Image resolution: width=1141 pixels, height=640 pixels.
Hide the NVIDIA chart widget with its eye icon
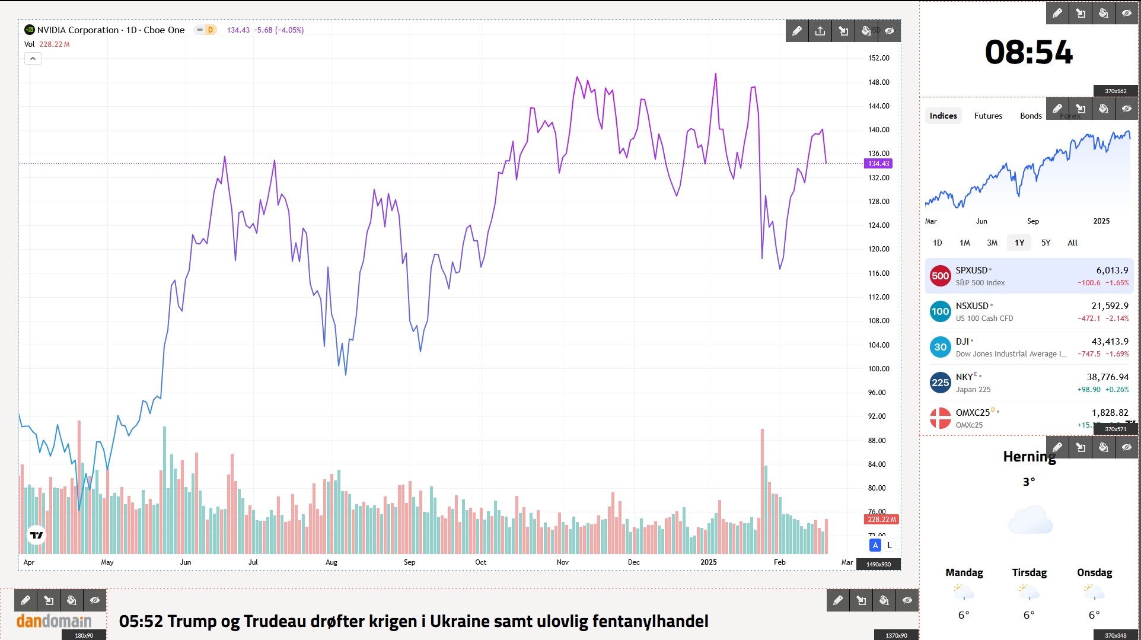pyautogui.click(x=890, y=31)
